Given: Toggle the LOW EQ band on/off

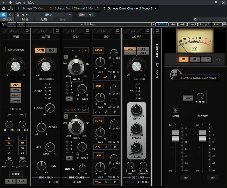Looking at the screenshot, I should (x=98, y=155).
